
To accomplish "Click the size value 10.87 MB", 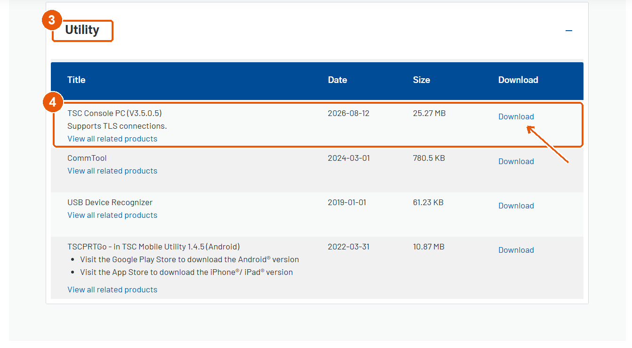I will pos(429,247).
